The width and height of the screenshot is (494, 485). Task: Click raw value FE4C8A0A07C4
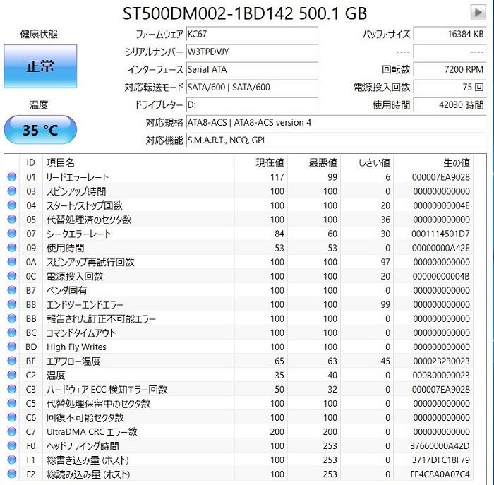click(x=440, y=474)
